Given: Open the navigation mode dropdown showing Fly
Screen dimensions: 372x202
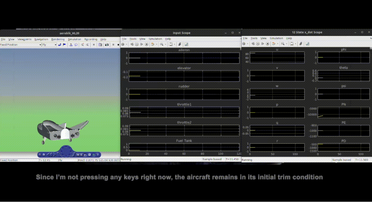Looking at the screenshot, I should pyautogui.click(x=49, y=45).
